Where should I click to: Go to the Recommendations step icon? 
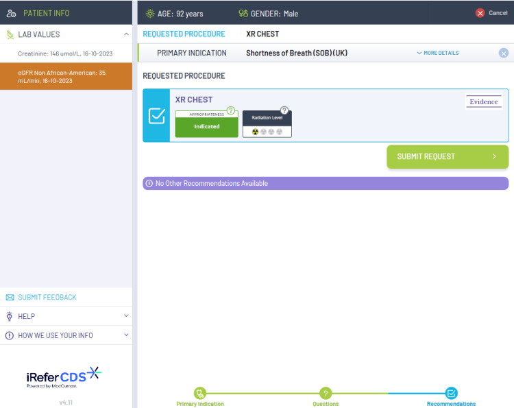pyautogui.click(x=452, y=393)
